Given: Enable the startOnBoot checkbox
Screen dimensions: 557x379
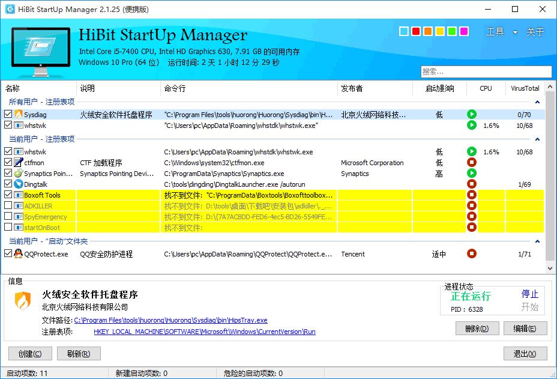Looking at the screenshot, I should tap(8, 227).
